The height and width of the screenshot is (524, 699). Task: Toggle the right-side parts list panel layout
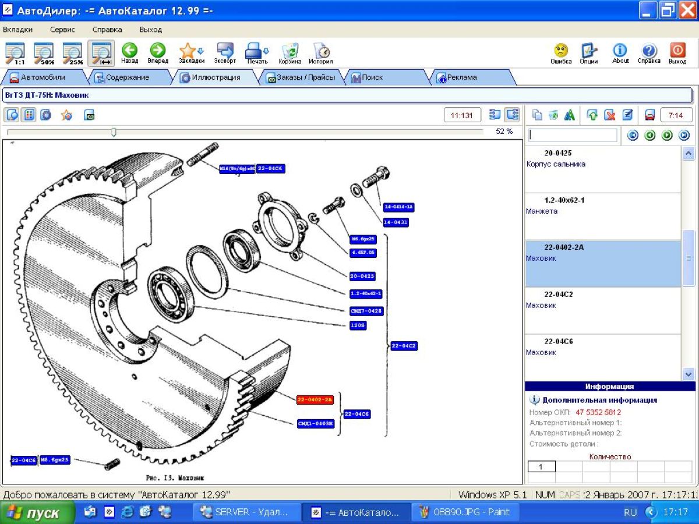(512, 115)
